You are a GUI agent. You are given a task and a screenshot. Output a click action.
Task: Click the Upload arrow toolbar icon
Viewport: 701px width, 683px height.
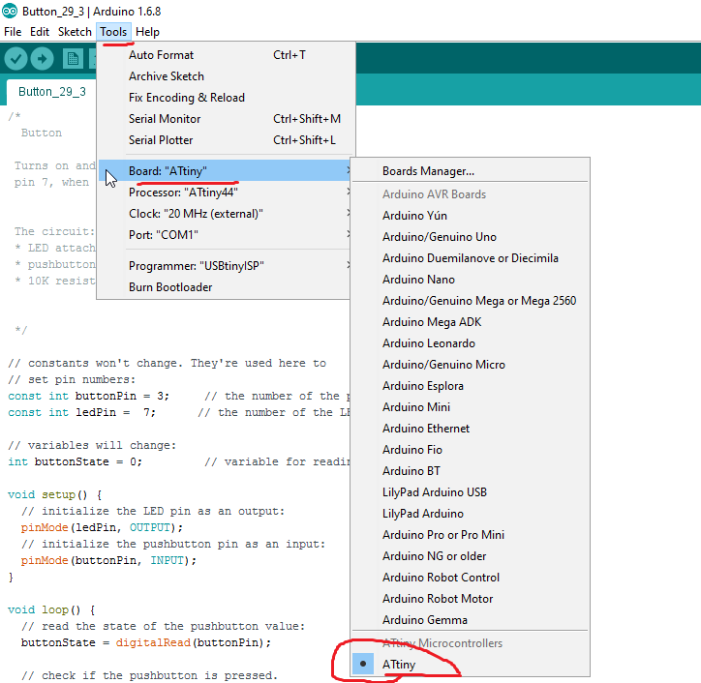(42, 58)
